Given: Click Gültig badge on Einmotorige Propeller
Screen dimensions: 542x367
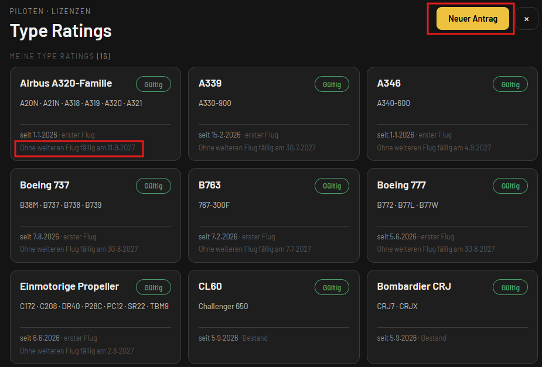Looking at the screenshot, I should (154, 287).
